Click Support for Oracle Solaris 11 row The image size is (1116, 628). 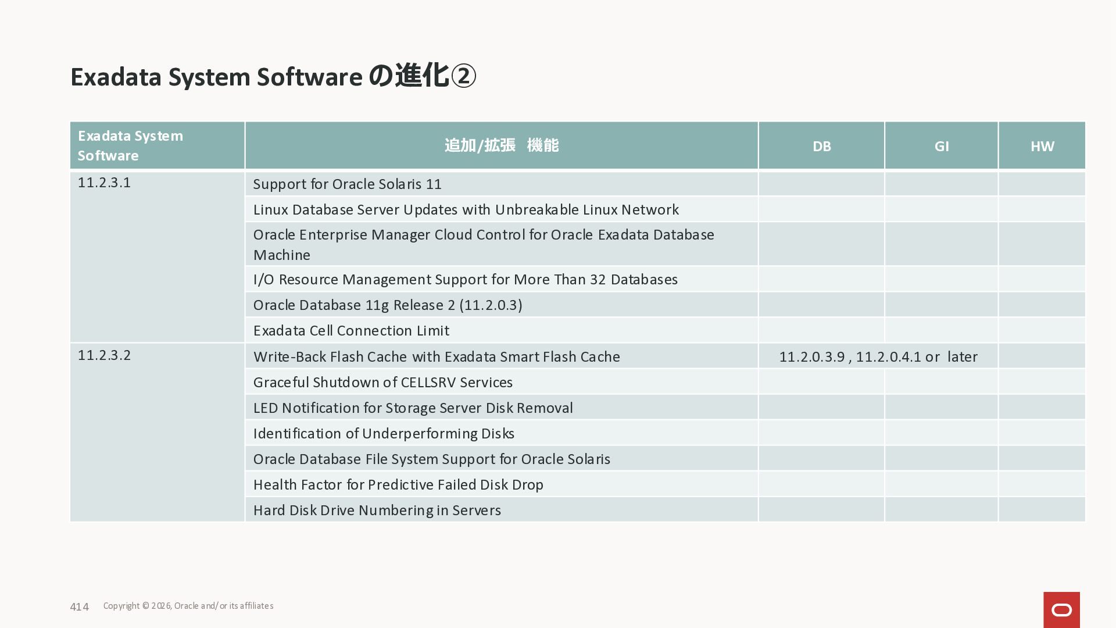click(x=348, y=184)
